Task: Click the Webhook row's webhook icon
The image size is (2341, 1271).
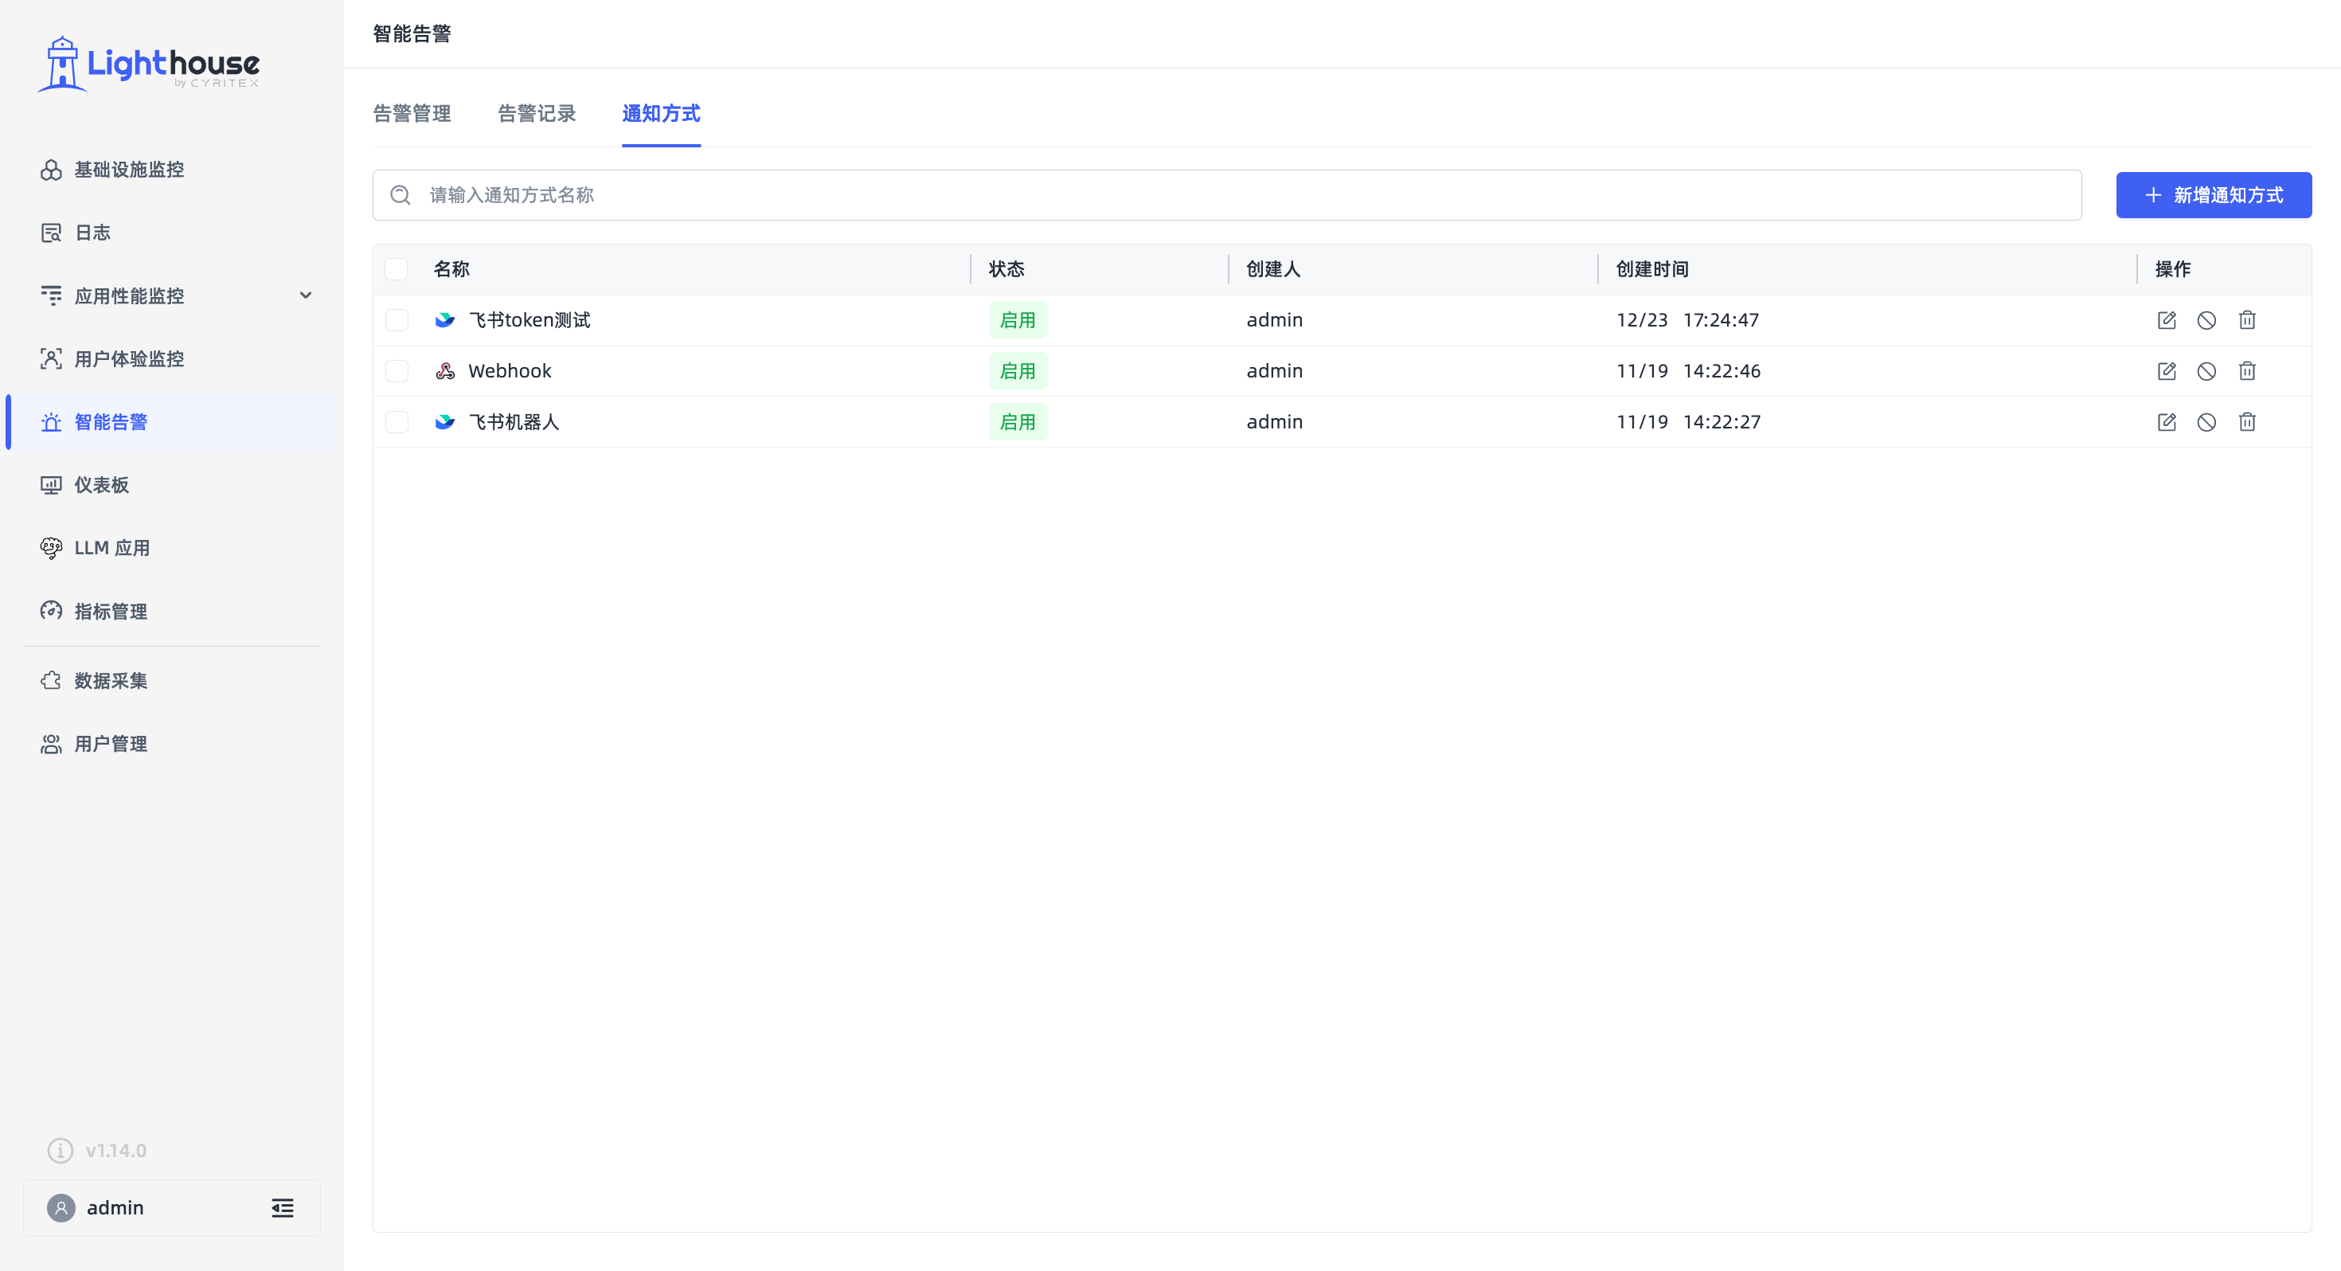Action: (x=444, y=371)
